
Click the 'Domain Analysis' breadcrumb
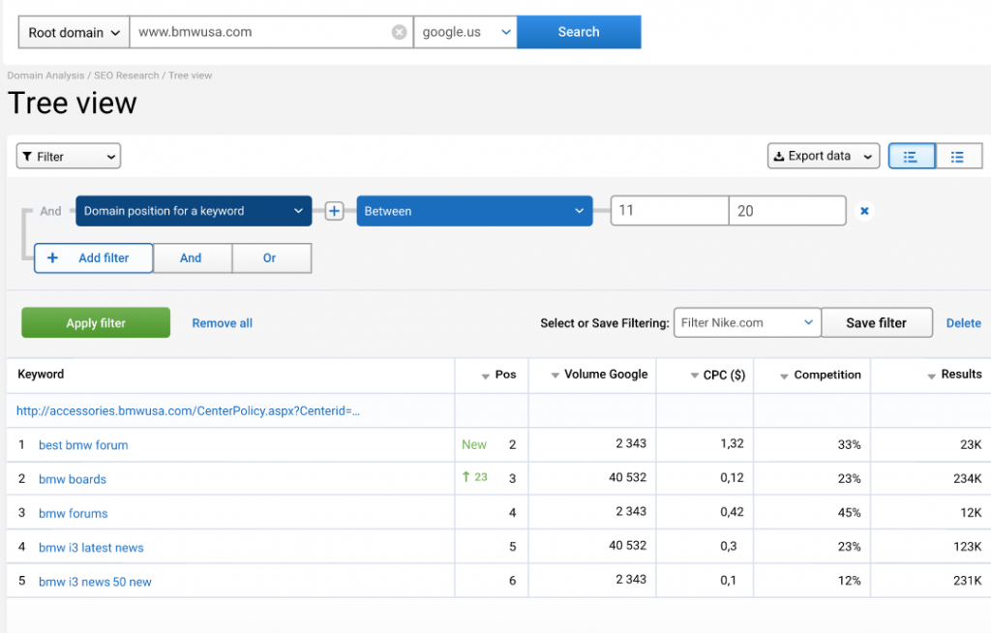click(45, 75)
